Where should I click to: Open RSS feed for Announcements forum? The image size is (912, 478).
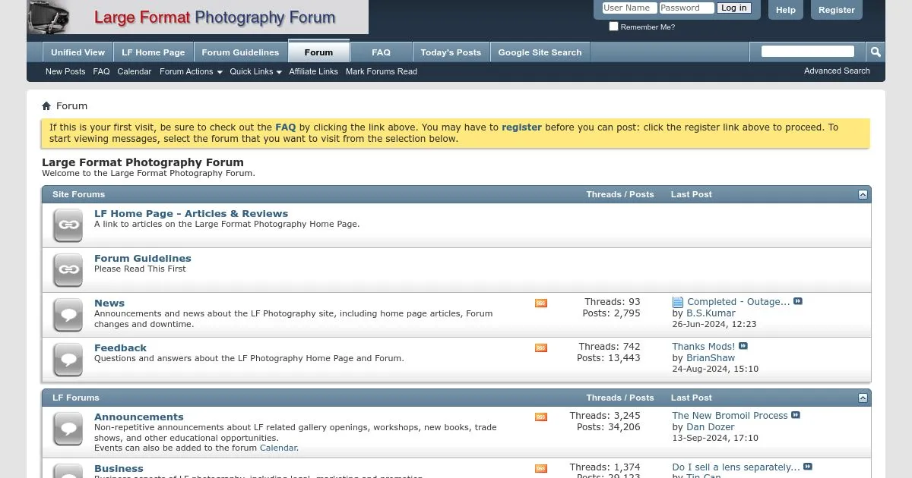[541, 417]
